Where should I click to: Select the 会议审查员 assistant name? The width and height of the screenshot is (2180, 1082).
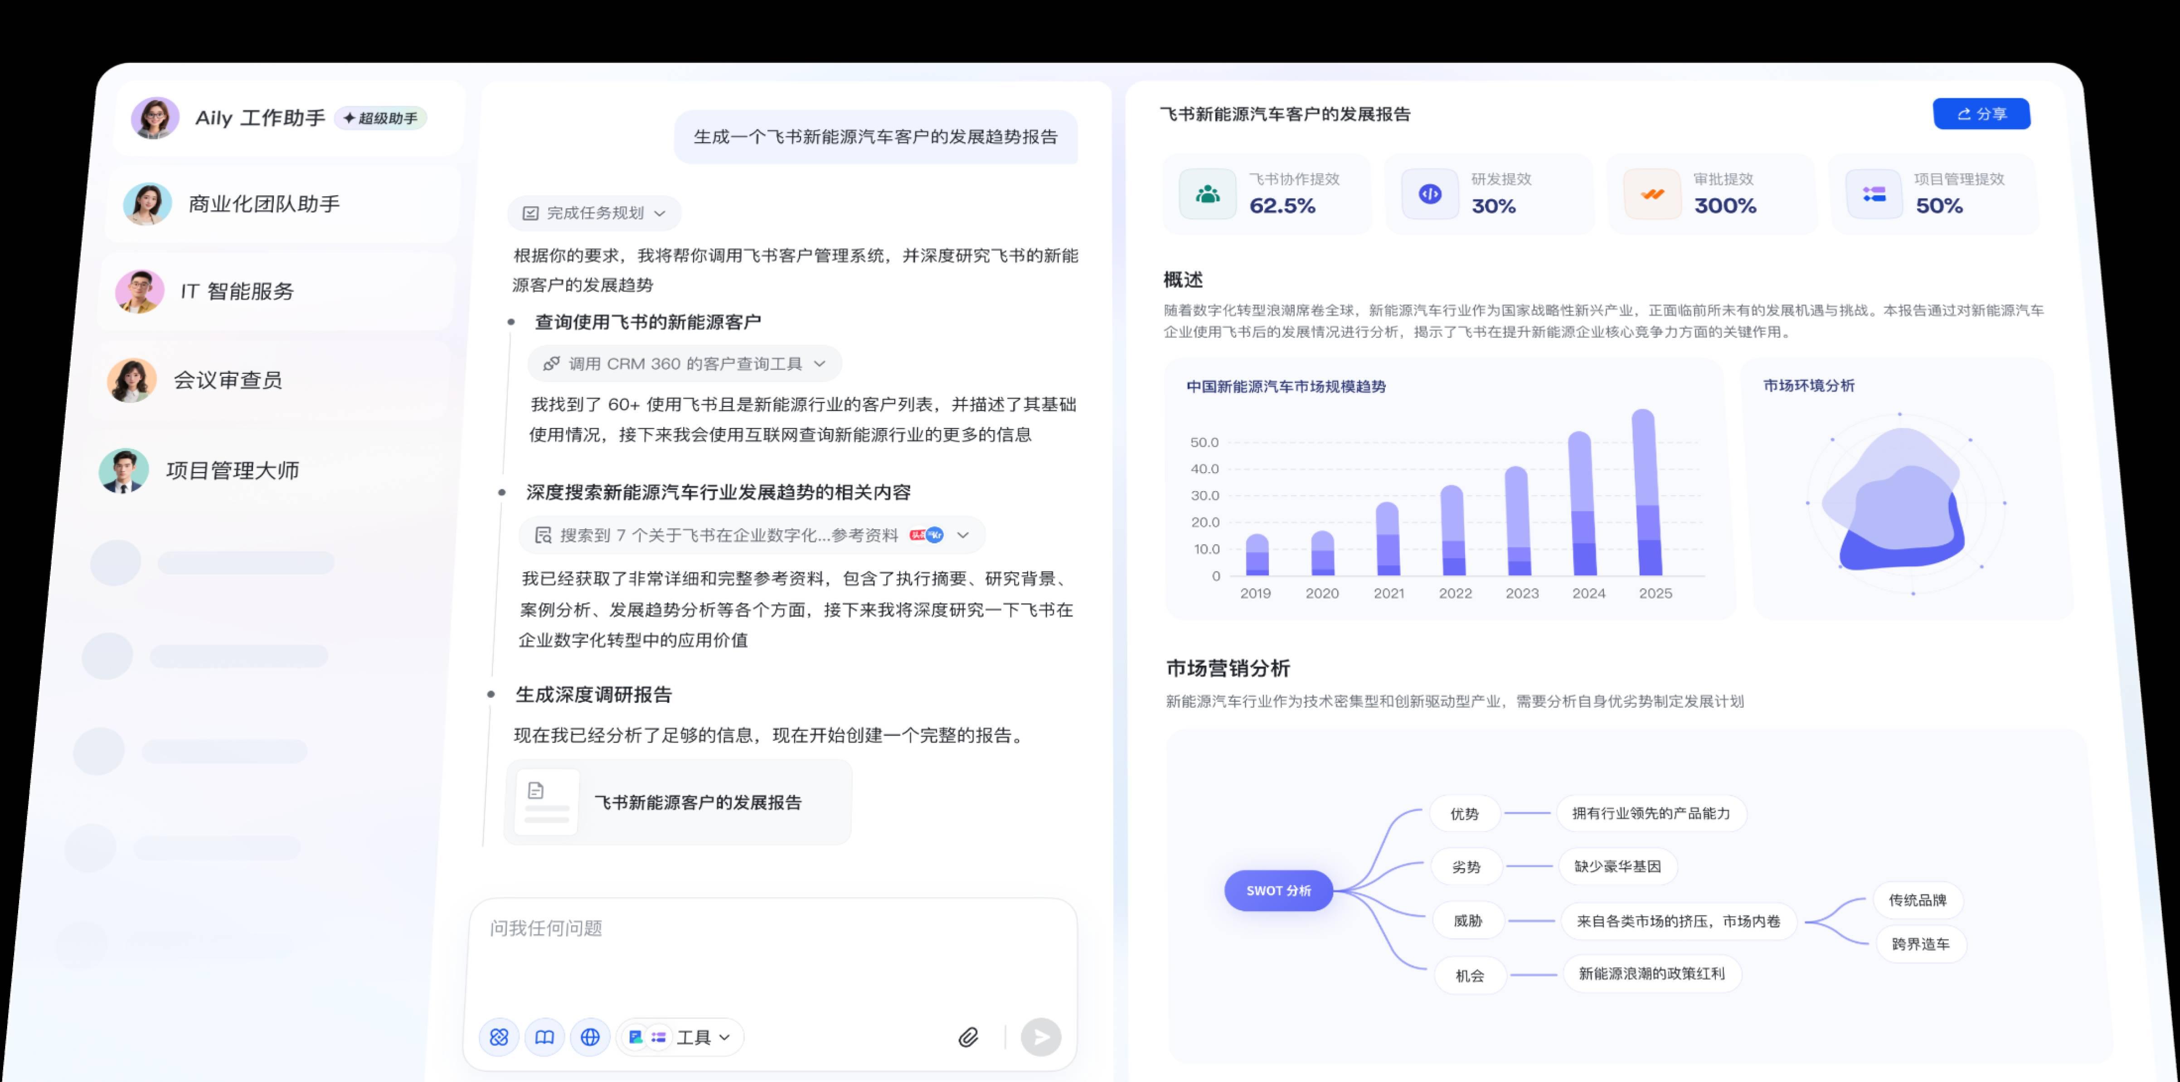pyautogui.click(x=228, y=380)
